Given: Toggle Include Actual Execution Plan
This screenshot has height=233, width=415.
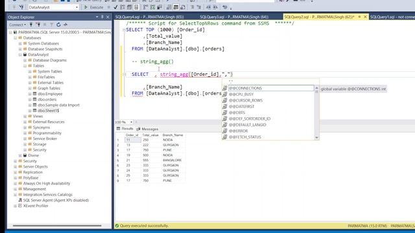Looking at the screenshot, I should pos(145,7).
